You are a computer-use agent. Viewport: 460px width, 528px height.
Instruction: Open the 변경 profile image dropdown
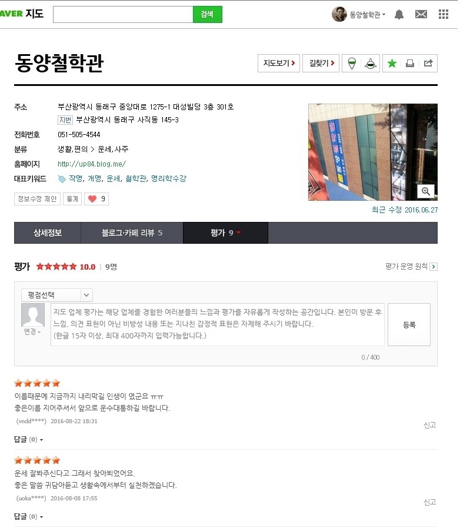(x=32, y=331)
